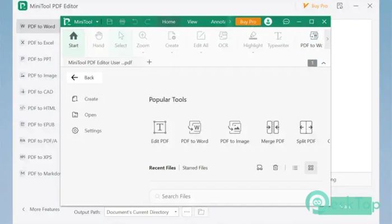392x224 pixels.
Task: Click output path browse ellipsis button
Action: [186, 212]
